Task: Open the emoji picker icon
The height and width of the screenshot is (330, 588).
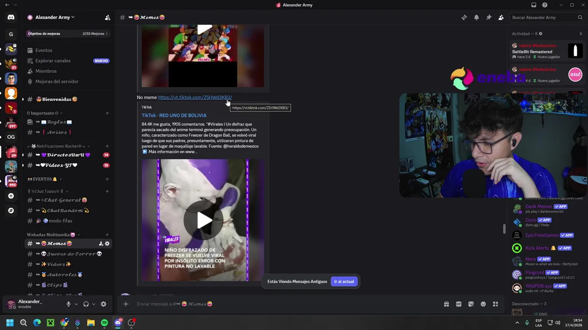Action: (483, 304)
